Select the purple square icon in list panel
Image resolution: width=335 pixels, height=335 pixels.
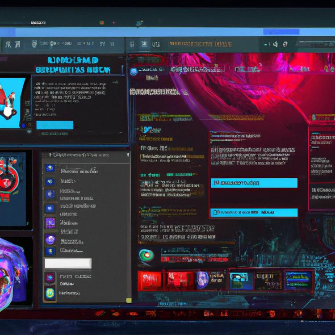pos(50,222)
